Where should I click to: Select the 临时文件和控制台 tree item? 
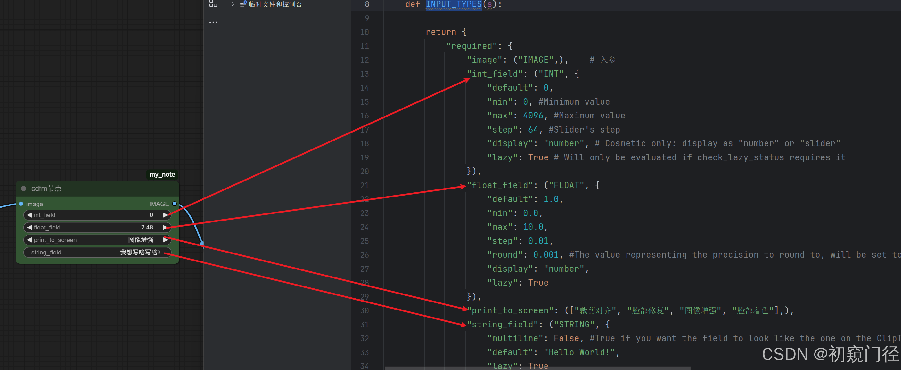point(275,4)
